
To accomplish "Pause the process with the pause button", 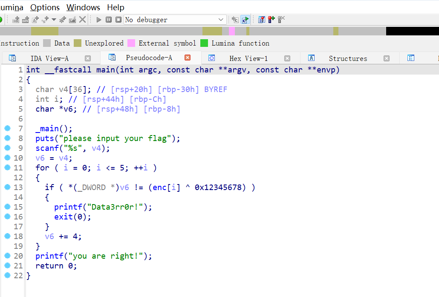I will [x=109, y=20].
